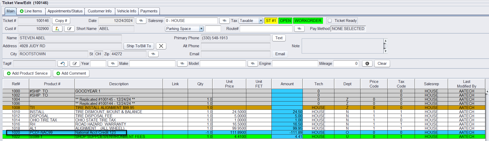Click into the Mileage input field

(x=346, y=64)
